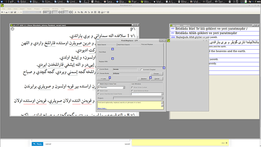Click the esc close X in yellow bar
Viewport: 261px width, 147px height.
(x=226, y=143)
